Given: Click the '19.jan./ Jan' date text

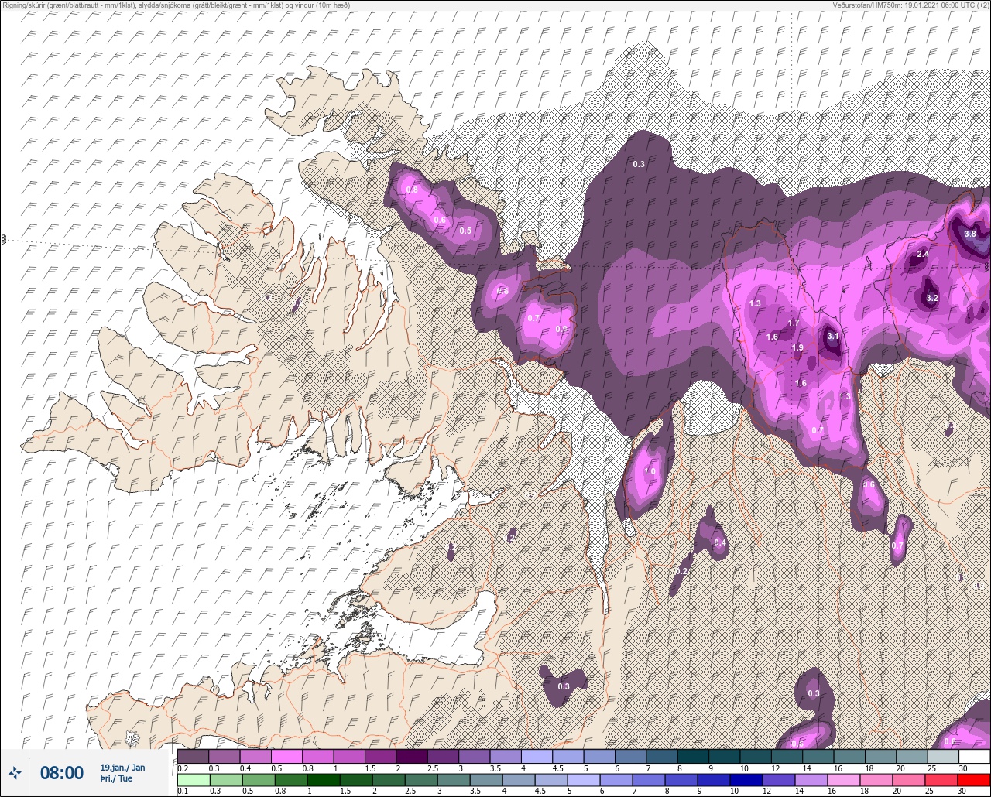Looking at the screenshot, I should click(x=122, y=768).
